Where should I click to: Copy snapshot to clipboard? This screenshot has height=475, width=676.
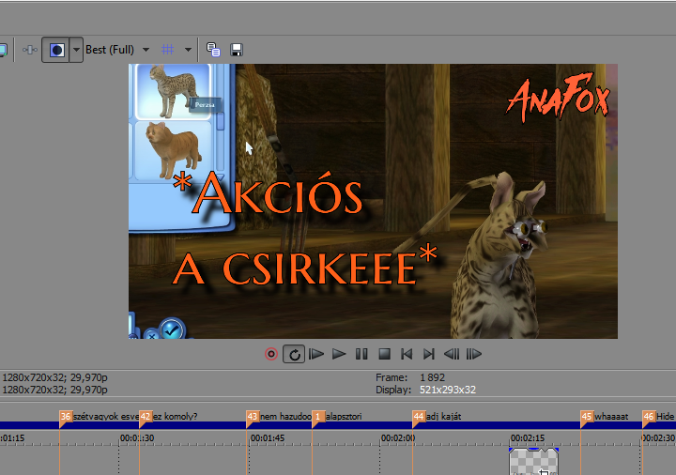click(213, 50)
